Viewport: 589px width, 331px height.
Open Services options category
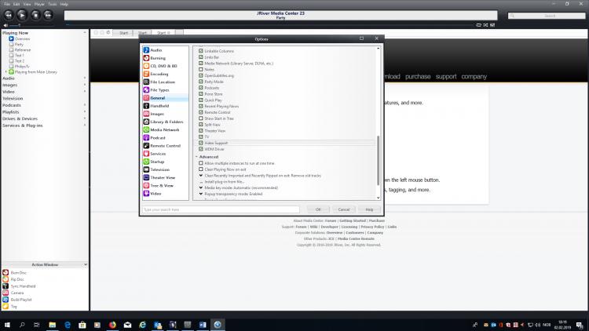pos(158,154)
